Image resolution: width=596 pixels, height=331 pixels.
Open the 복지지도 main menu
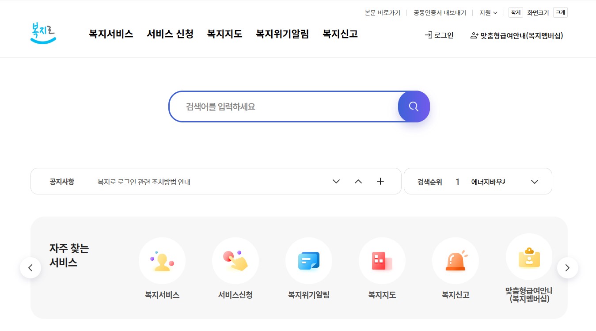(x=225, y=34)
